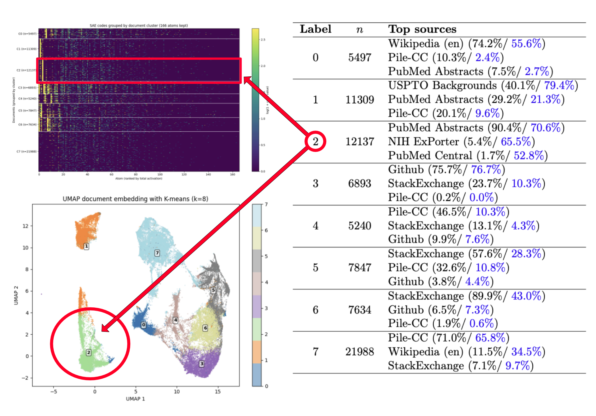
Task: Click the table cell with n value 5497
Action: pos(360,58)
